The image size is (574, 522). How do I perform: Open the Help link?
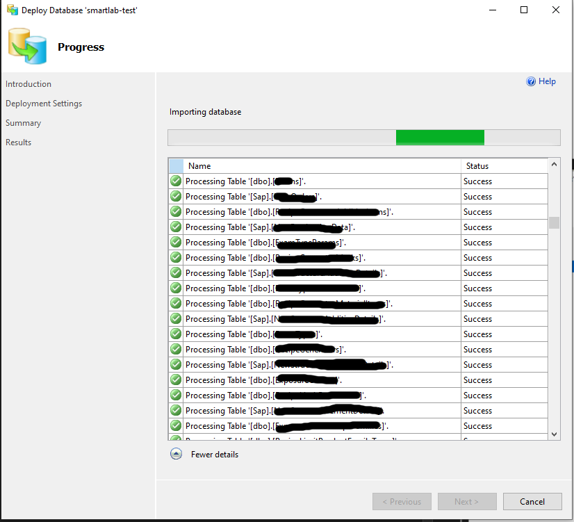pyautogui.click(x=547, y=81)
